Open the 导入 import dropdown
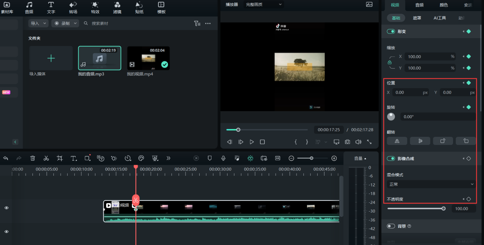484x245 pixels. click(39, 24)
